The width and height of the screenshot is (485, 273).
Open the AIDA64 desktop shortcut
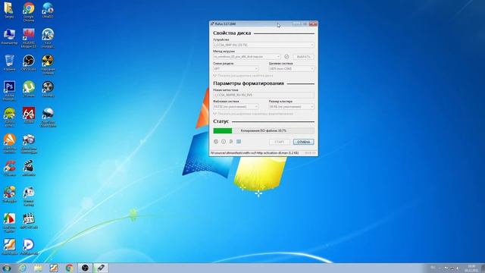point(29,115)
